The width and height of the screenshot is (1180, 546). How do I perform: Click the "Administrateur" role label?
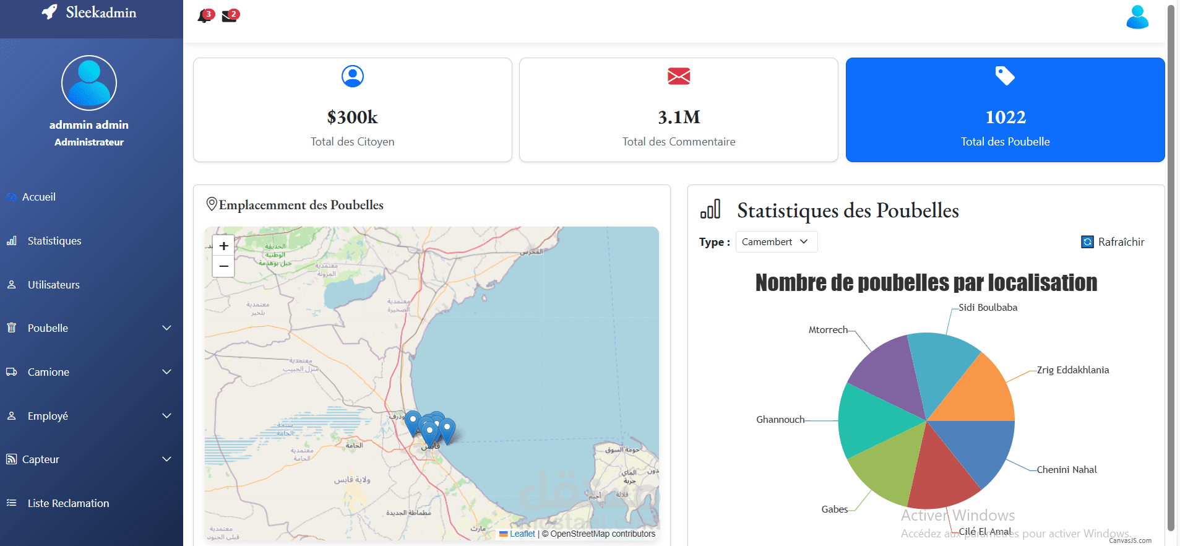click(x=89, y=142)
